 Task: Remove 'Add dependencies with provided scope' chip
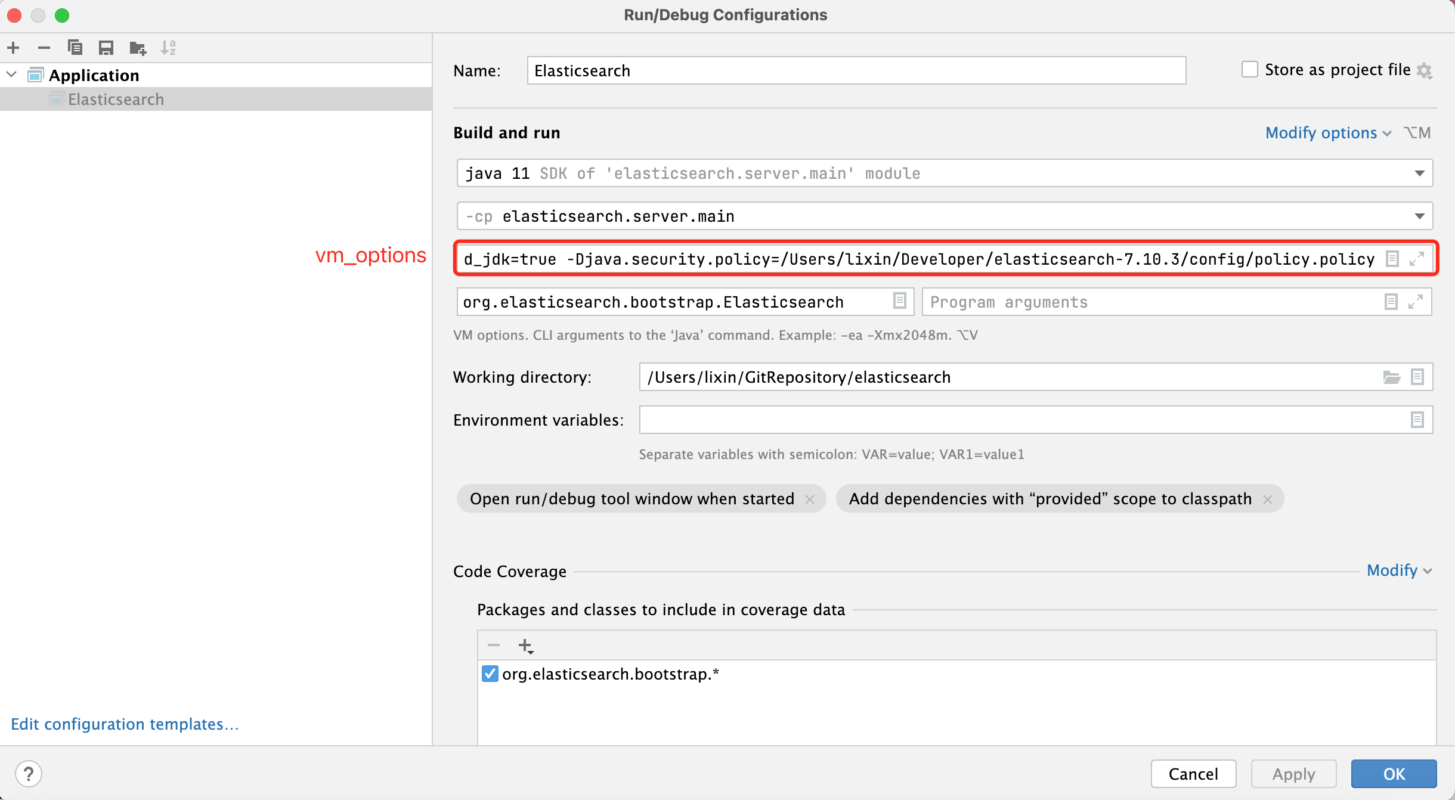[1268, 499]
